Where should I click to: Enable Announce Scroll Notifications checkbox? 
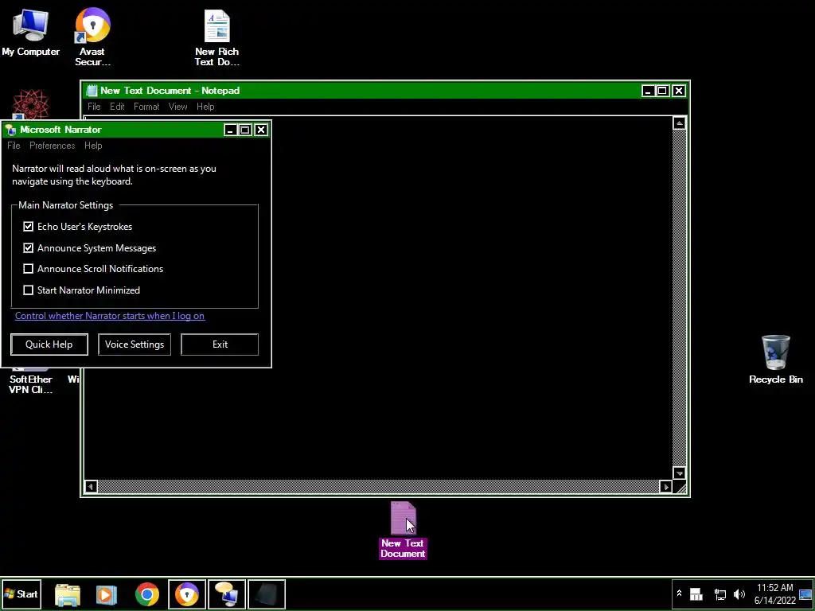click(28, 269)
